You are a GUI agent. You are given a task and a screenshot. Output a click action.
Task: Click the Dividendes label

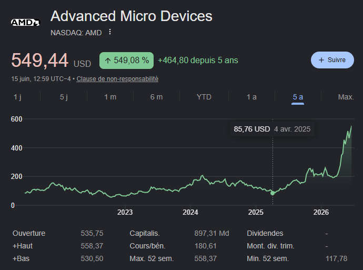coord(265,233)
